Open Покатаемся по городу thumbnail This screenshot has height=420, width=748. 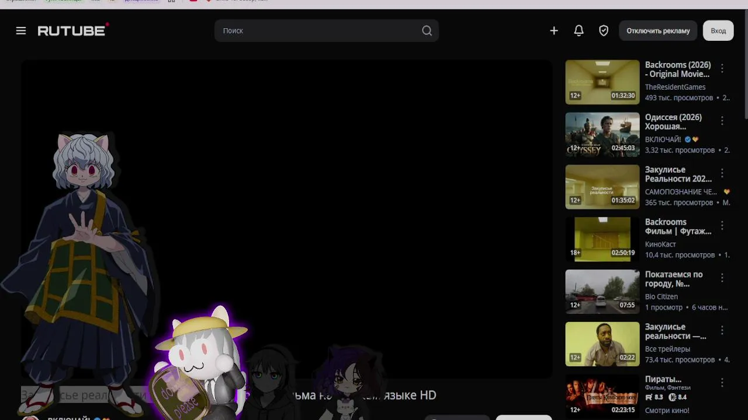602,292
